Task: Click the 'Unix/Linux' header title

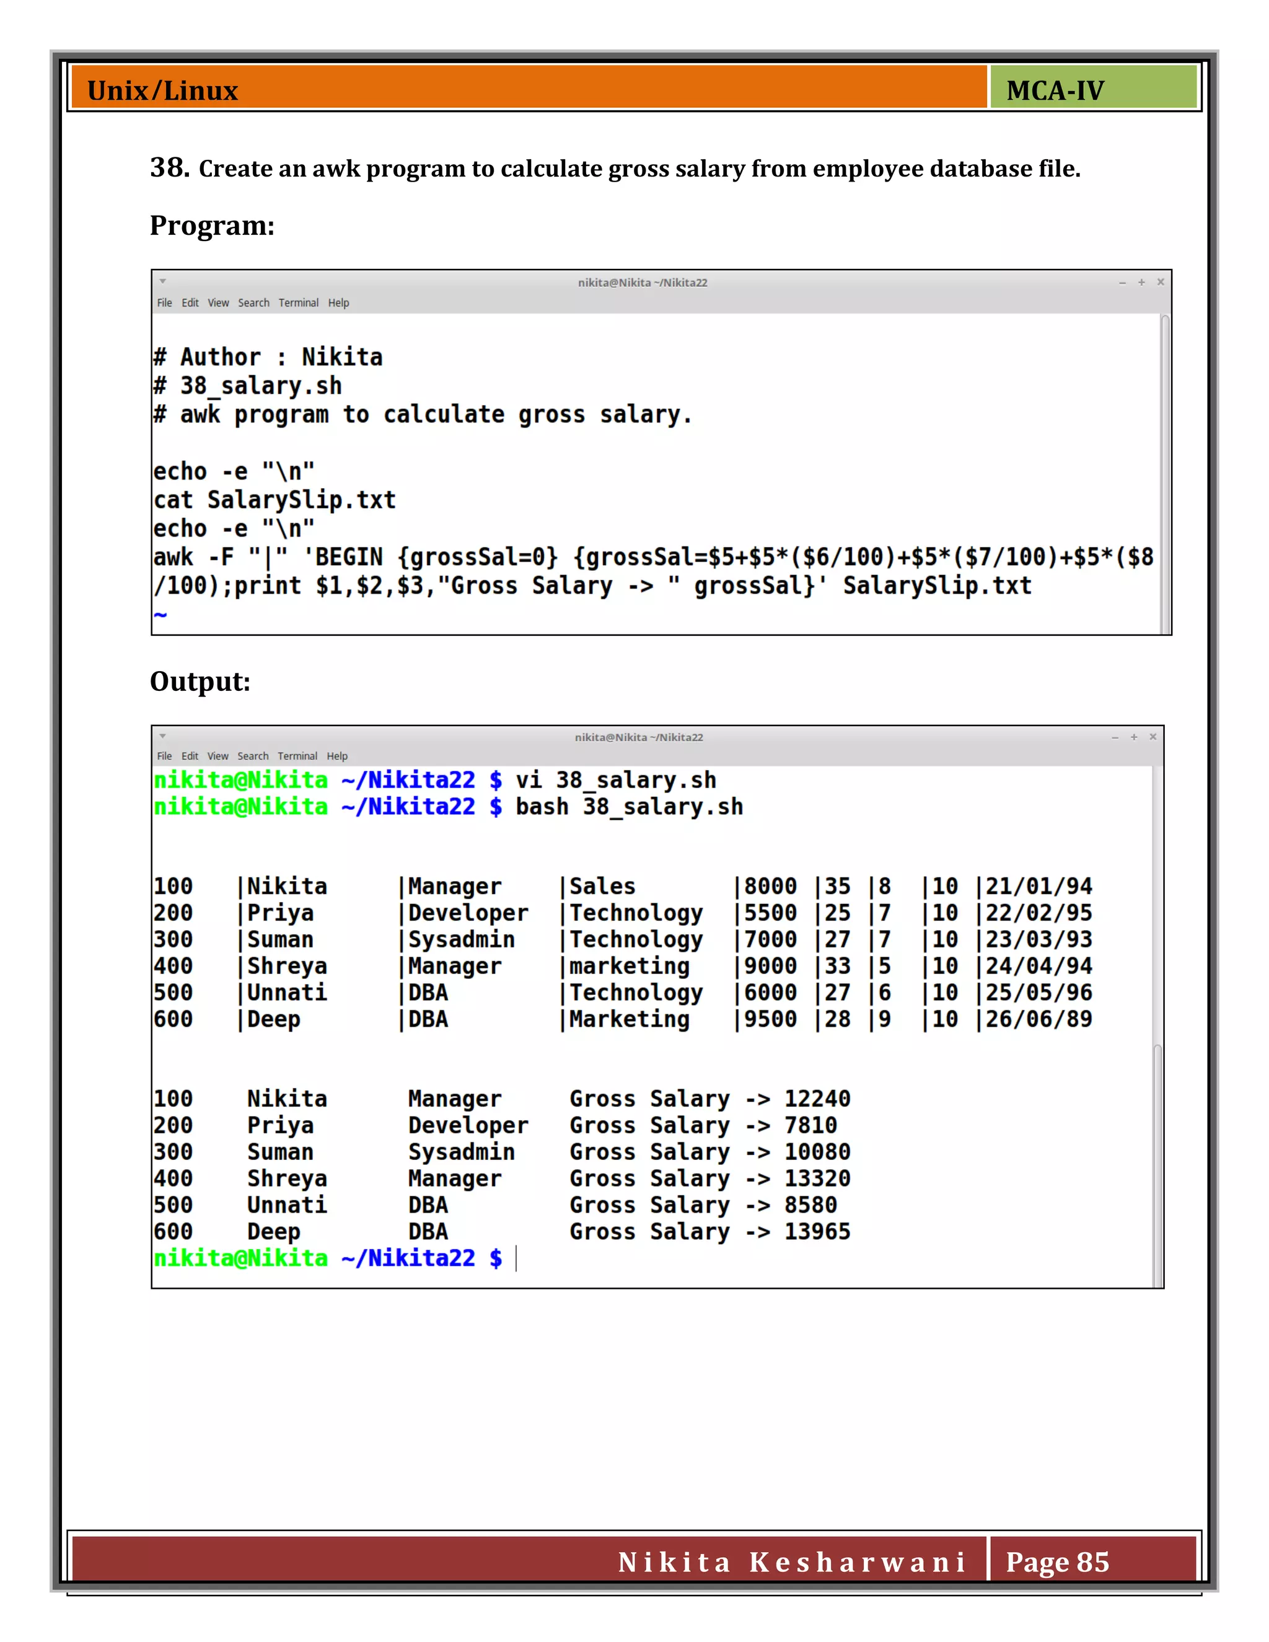Action: tap(162, 90)
